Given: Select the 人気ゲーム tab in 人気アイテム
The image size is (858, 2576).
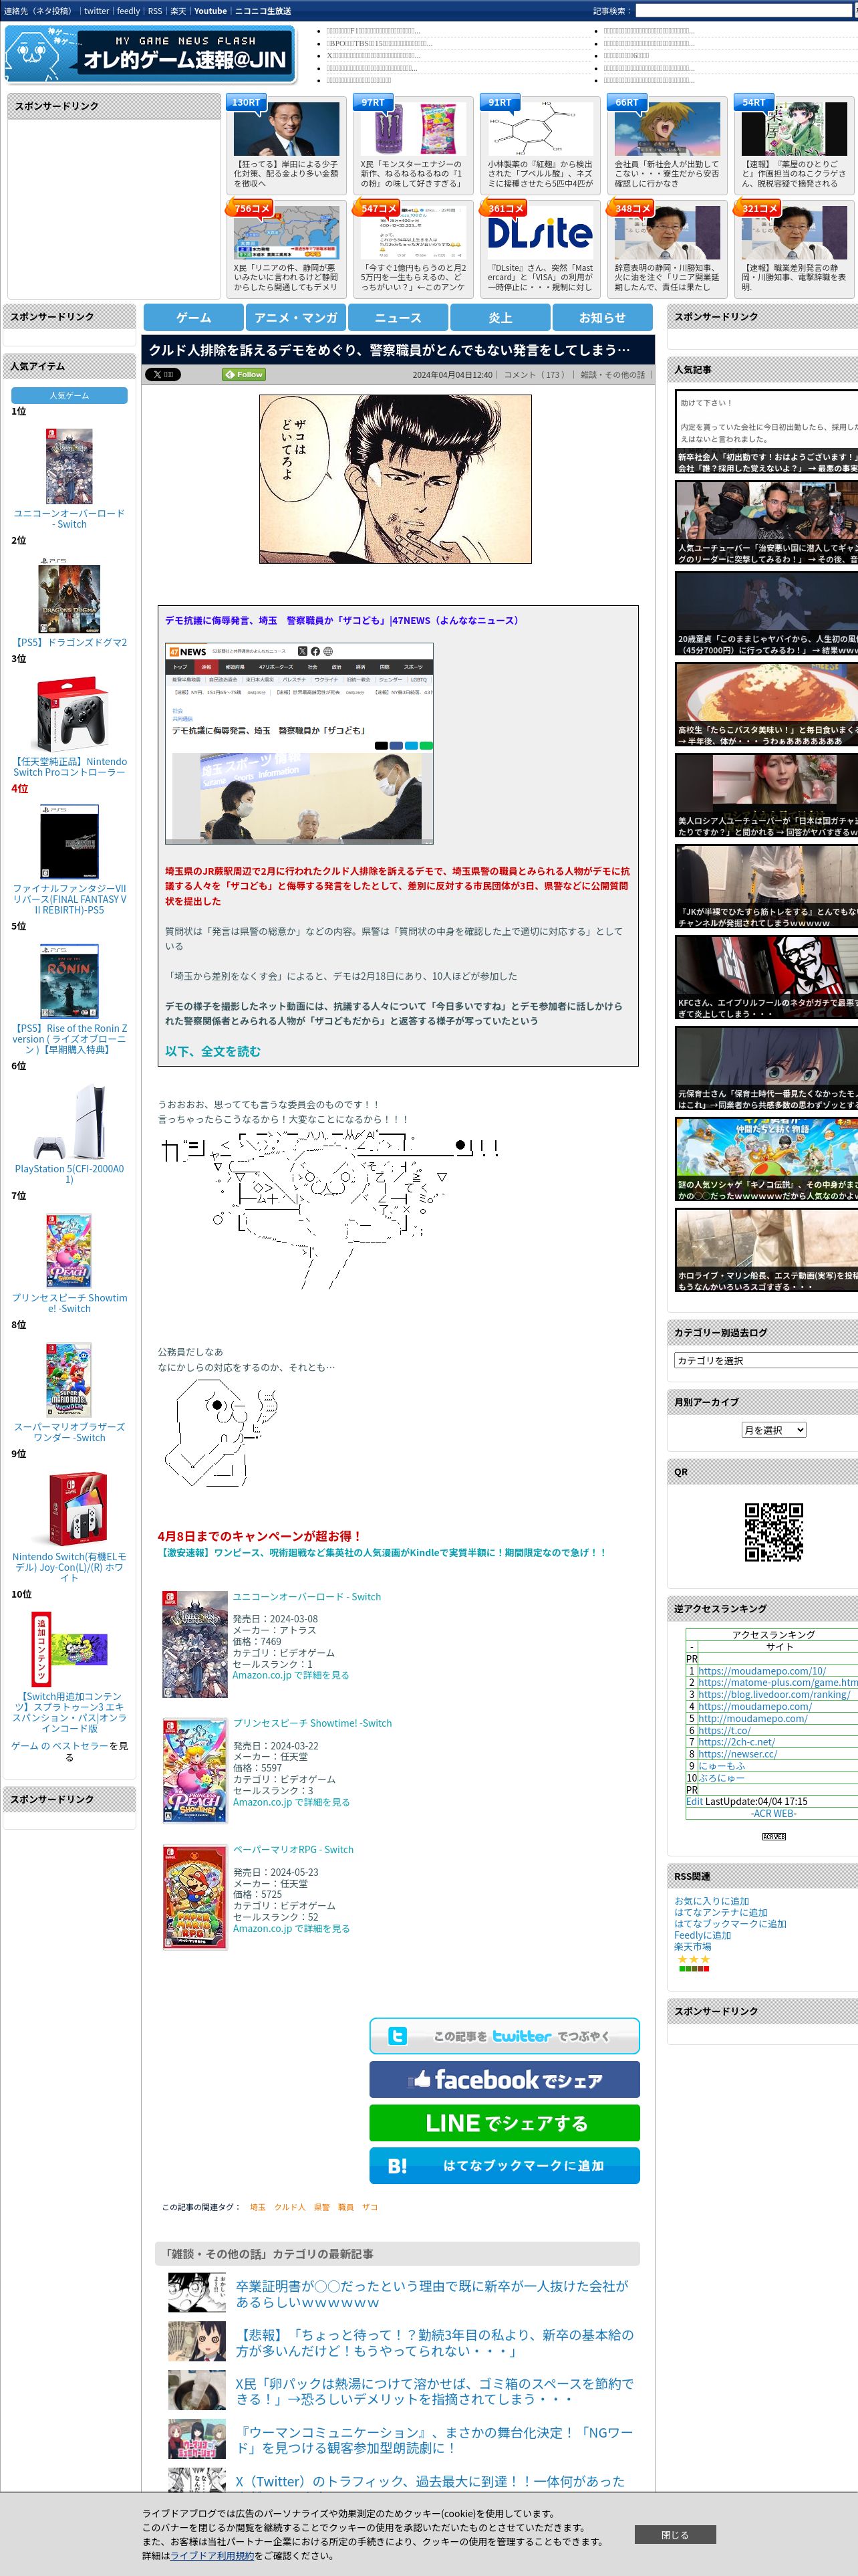Looking at the screenshot, I should pyautogui.click(x=69, y=396).
